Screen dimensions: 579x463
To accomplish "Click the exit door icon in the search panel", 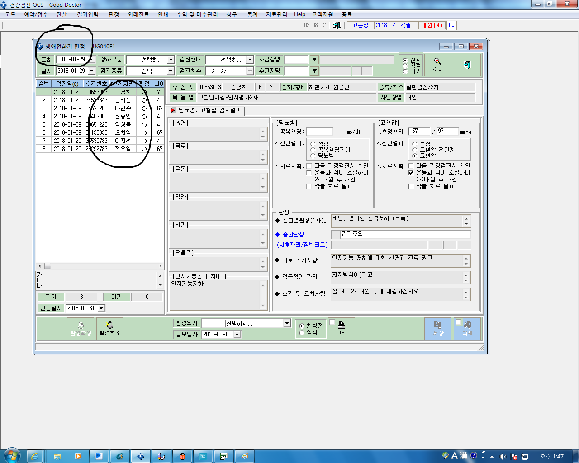I will (467, 65).
